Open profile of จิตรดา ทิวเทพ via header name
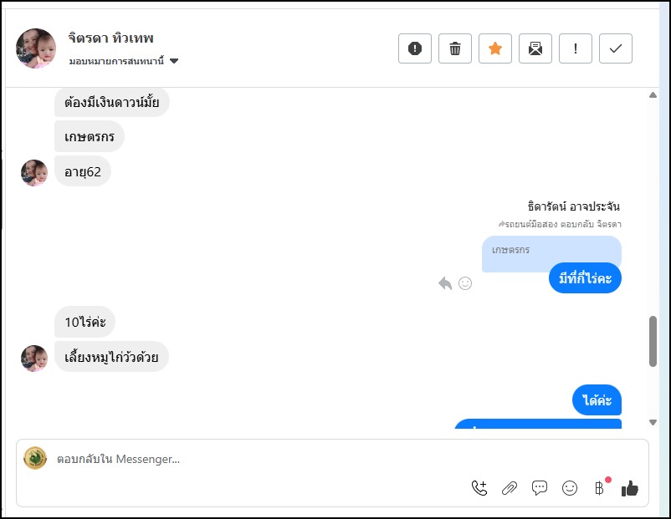This screenshot has width=671, height=519. [110, 38]
